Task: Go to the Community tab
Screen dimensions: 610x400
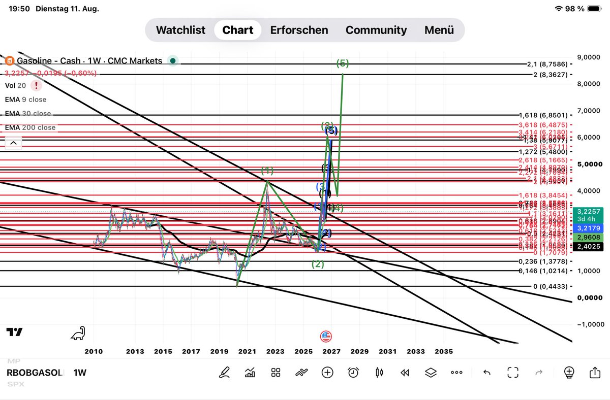Action: 376,30
